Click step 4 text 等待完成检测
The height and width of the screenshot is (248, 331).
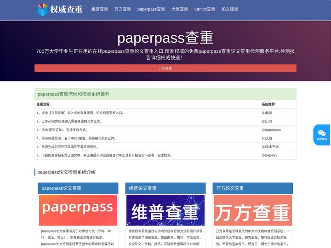tap(76, 138)
